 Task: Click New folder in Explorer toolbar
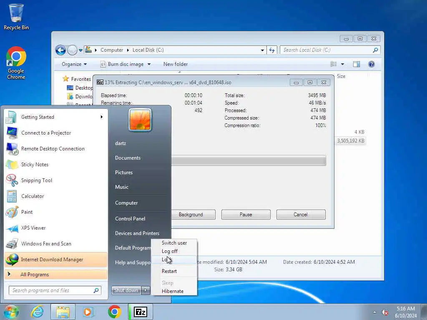(x=176, y=64)
